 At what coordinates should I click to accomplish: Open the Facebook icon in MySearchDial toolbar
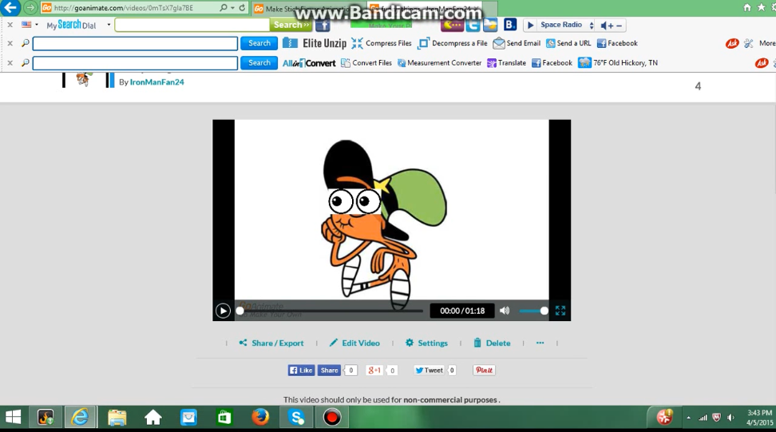click(323, 25)
